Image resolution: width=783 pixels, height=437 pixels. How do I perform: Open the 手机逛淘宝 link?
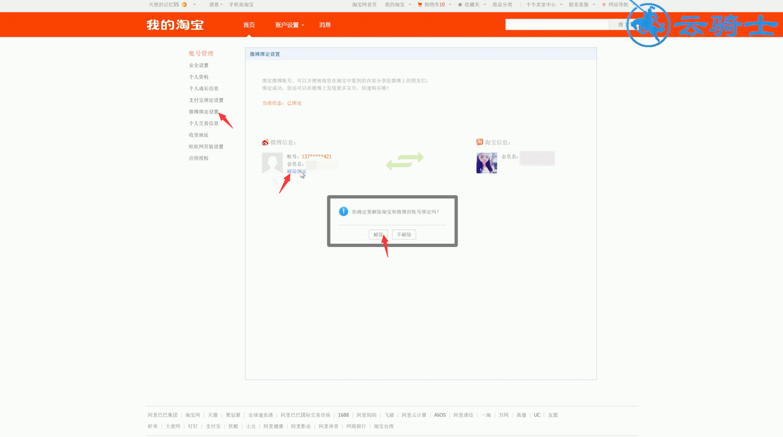(x=241, y=5)
